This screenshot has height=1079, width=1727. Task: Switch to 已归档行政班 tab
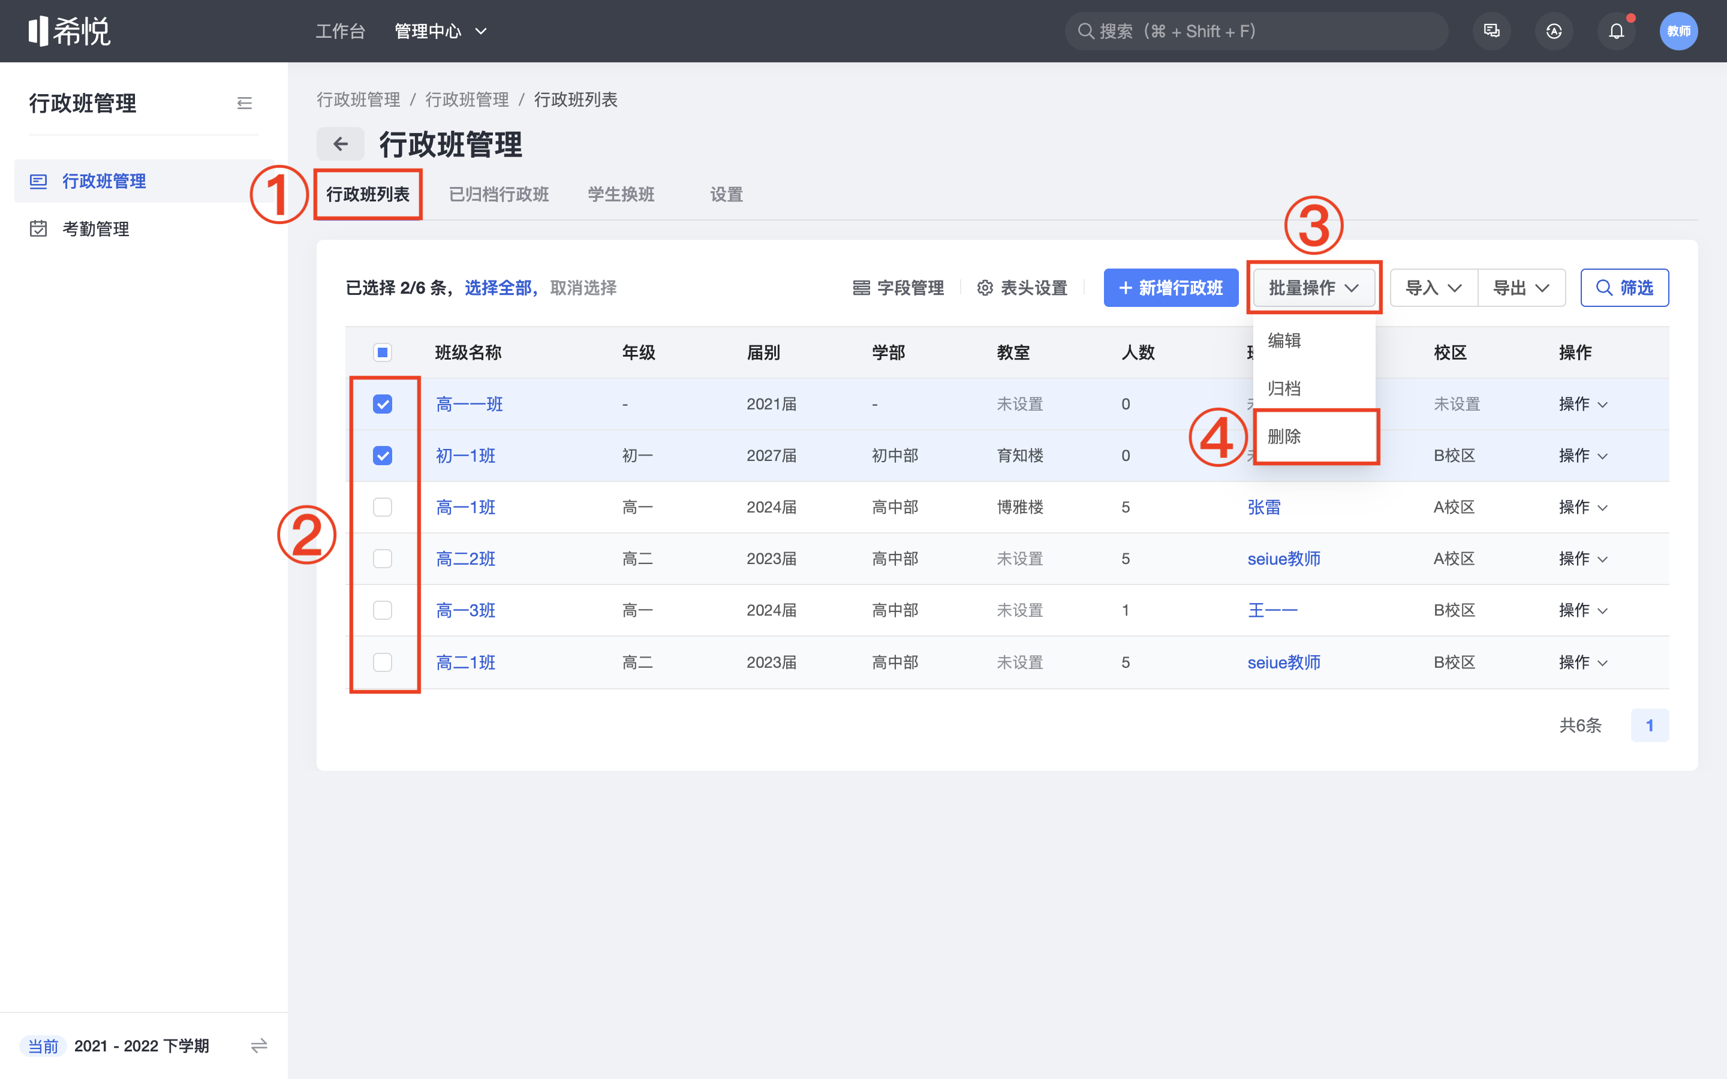[499, 194]
